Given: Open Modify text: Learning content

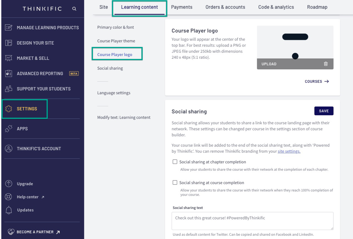Looking at the screenshot, I should coord(124,117).
